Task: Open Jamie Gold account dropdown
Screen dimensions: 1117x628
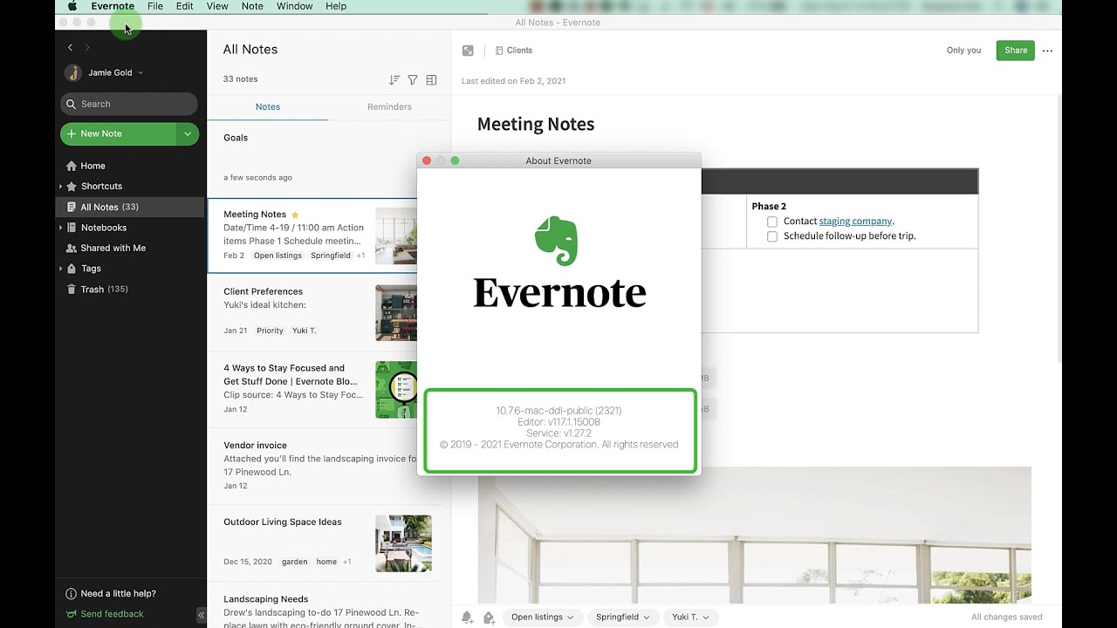Action: click(x=104, y=72)
